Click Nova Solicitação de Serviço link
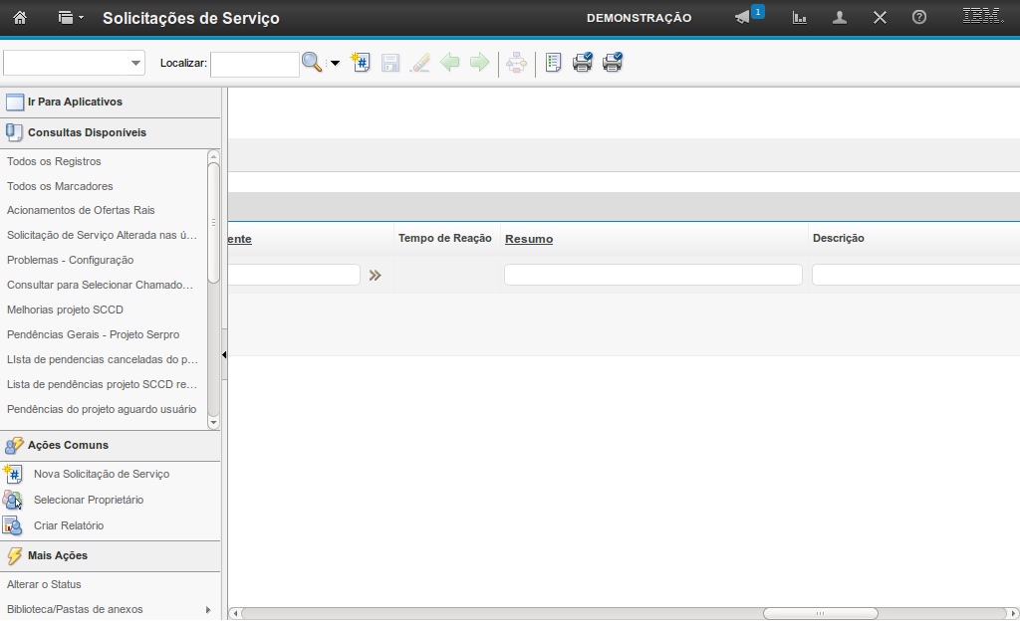The height and width of the screenshot is (621, 1020). pos(101,474)
